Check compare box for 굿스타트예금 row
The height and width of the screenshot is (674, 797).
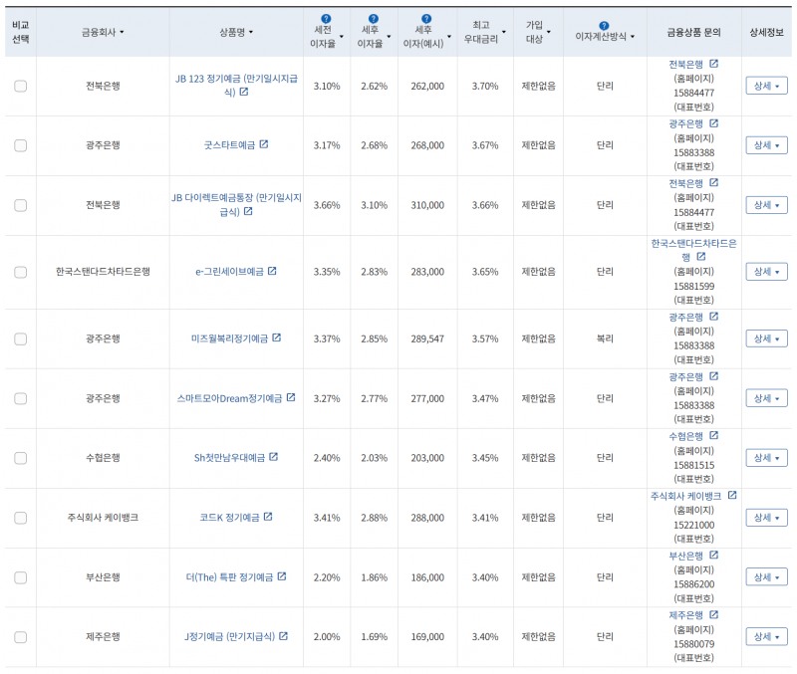click(20, 145)
